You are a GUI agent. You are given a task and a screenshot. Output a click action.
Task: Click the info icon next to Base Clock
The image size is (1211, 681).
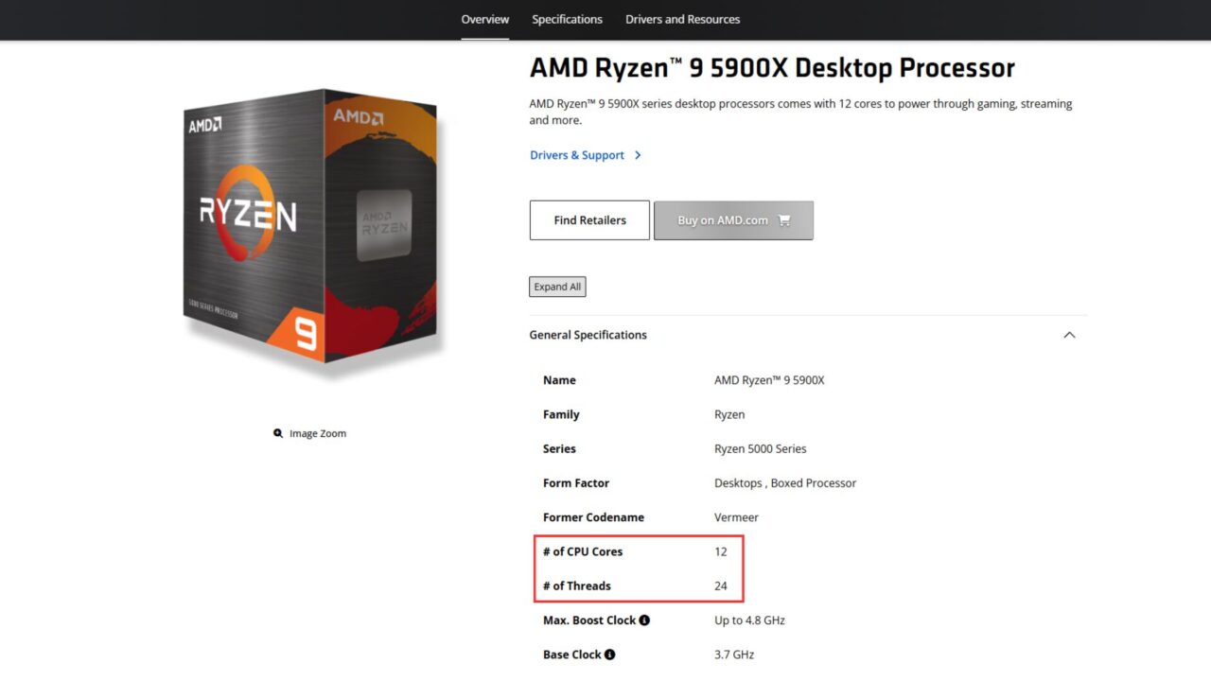click(610, 654)
